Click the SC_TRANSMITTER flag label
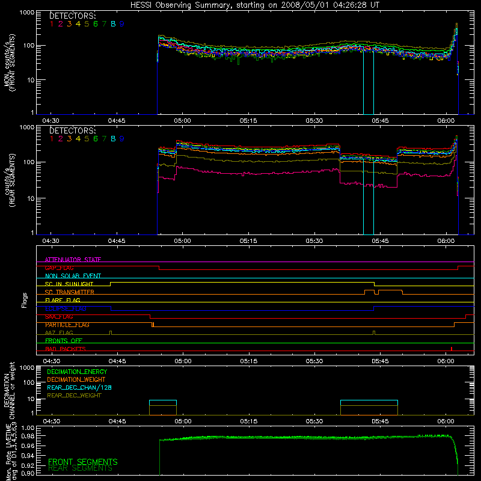 pyautogui.click(x=70, y=292)
